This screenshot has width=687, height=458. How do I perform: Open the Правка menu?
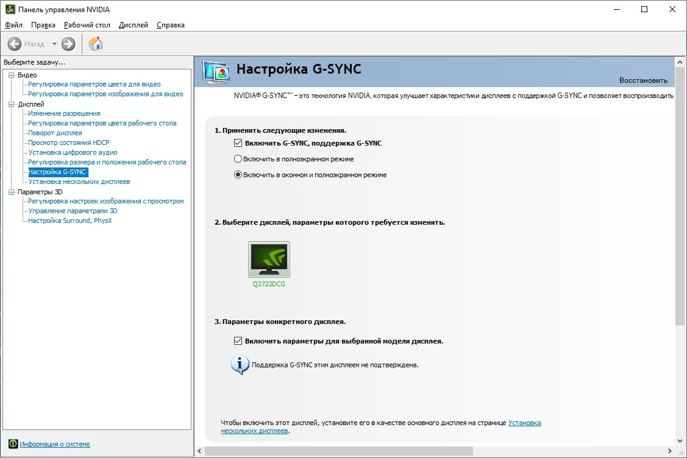click(43, 25)
